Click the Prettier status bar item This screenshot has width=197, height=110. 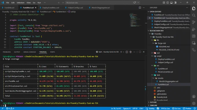coord(187,109)
